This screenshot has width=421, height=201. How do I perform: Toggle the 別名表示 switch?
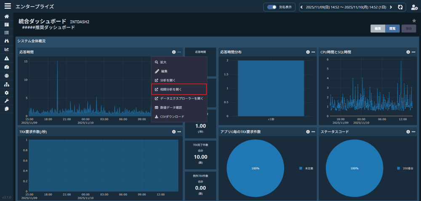(272, 7)
